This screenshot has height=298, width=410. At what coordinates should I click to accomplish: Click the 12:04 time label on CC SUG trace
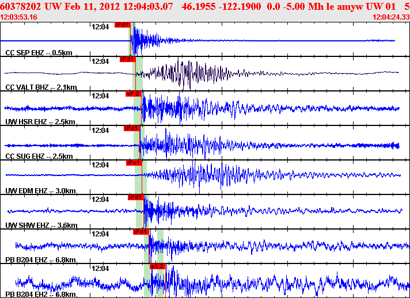(x=100, y=130)
